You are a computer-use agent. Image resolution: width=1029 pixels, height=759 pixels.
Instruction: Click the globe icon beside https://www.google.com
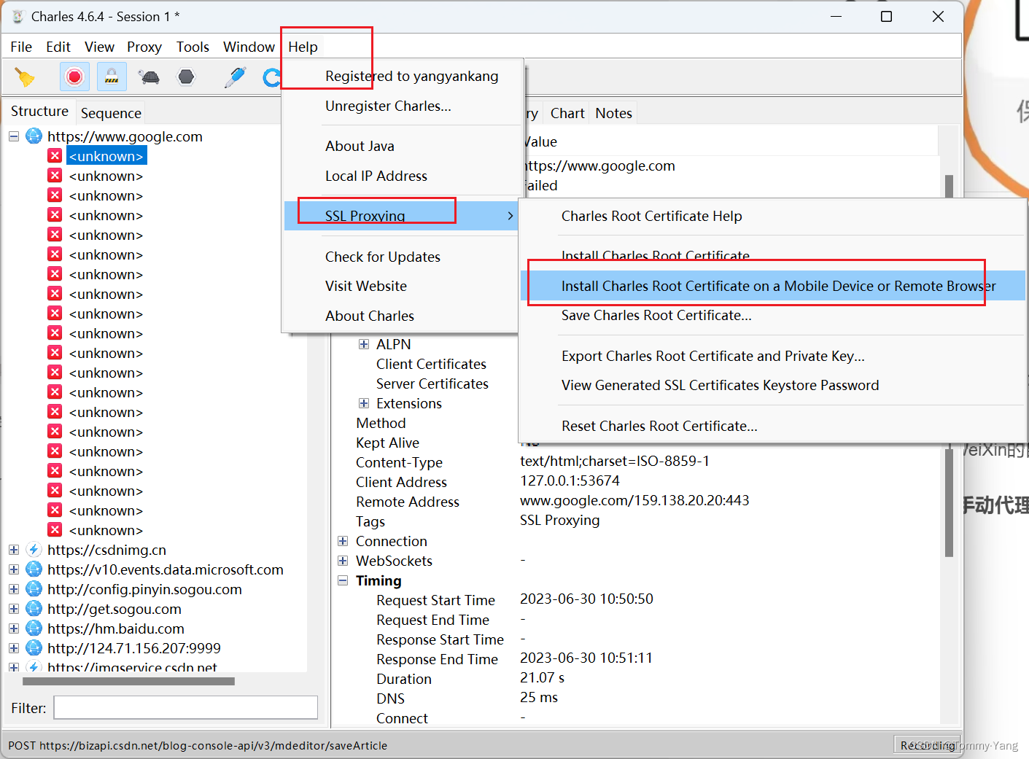(34, 136)
